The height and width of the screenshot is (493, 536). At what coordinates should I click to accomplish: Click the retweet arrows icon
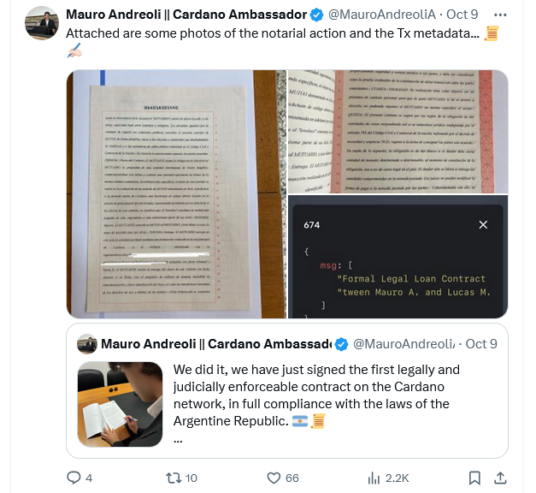pos(174,478)
